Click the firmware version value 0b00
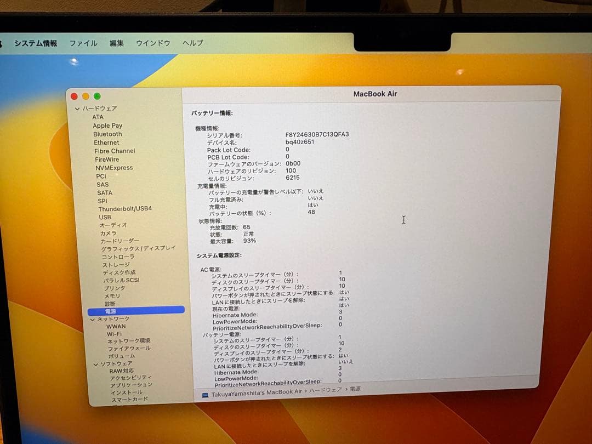 coord(293,163)
